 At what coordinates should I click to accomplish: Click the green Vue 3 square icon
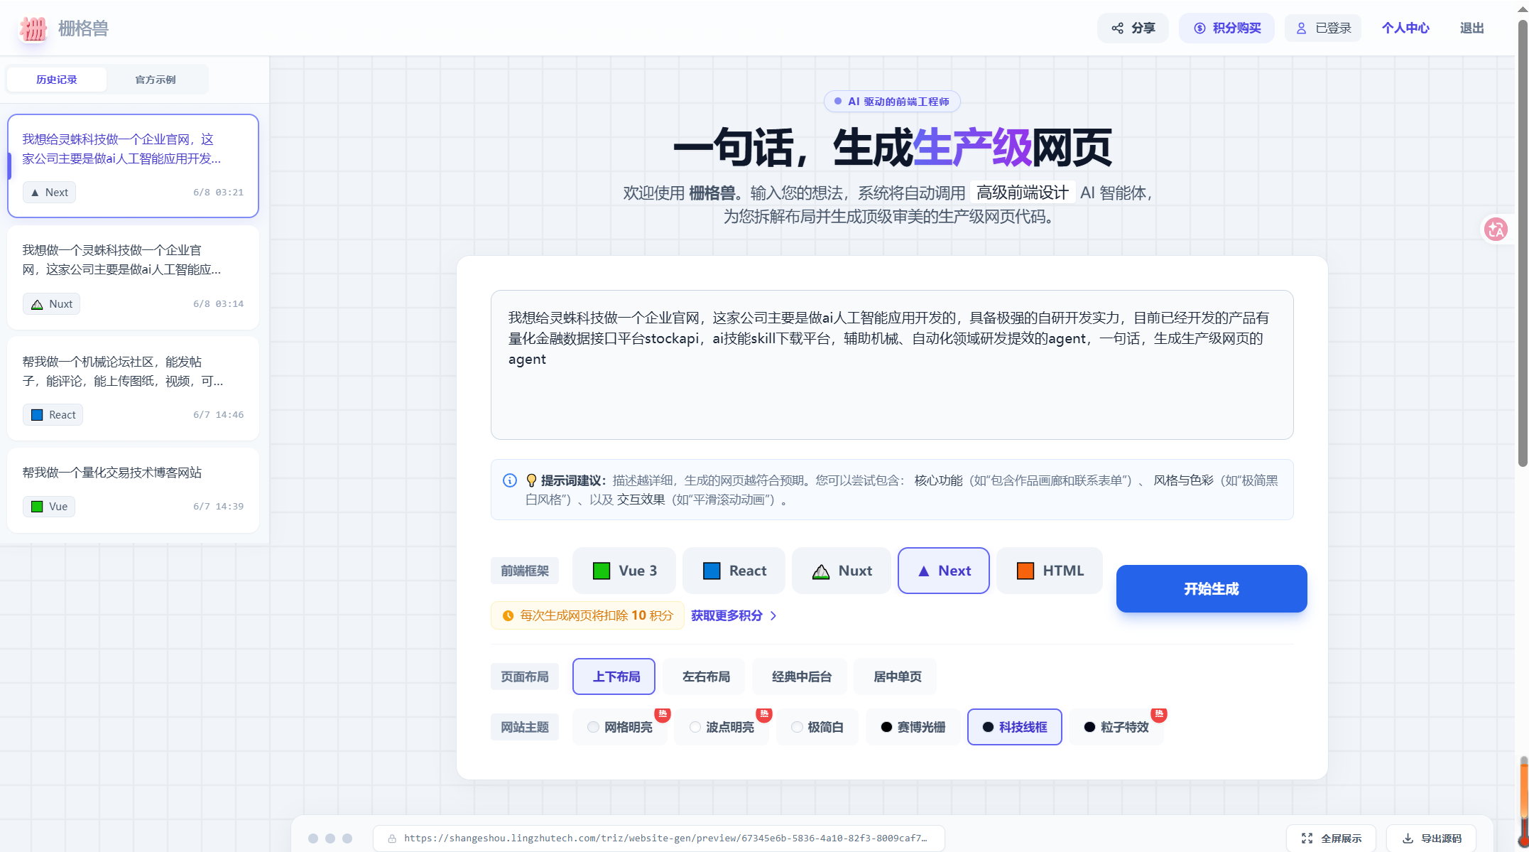coord(602,571)
